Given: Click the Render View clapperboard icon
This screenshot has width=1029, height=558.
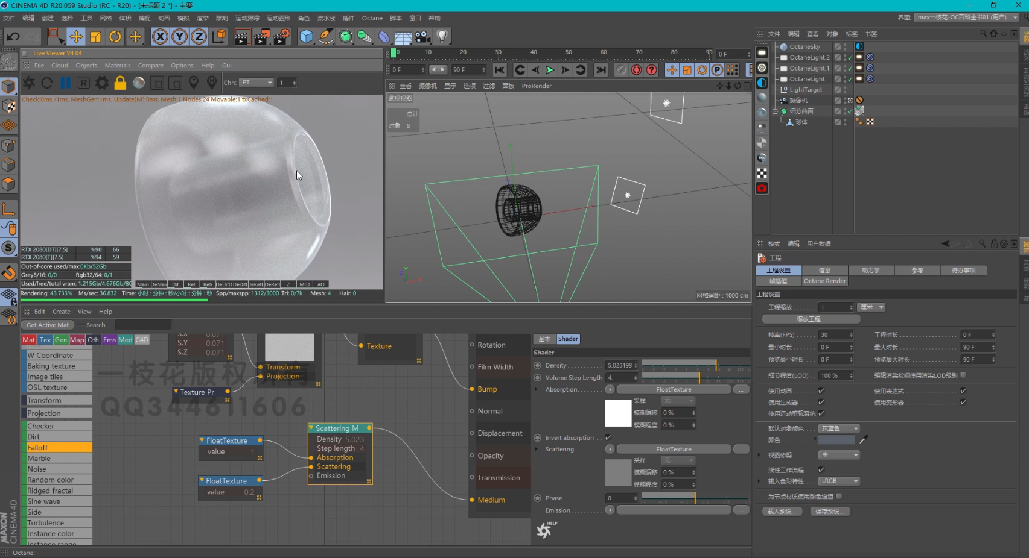Looking at the screenshot, I should [x=241, y=37].
